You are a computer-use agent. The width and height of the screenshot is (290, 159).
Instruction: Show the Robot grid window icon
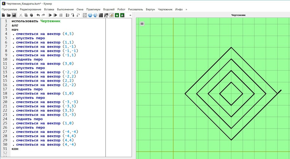click(101, 15)
